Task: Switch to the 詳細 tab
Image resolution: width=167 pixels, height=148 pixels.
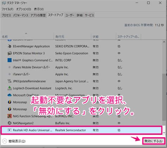Action: click(x=80, y=15)
